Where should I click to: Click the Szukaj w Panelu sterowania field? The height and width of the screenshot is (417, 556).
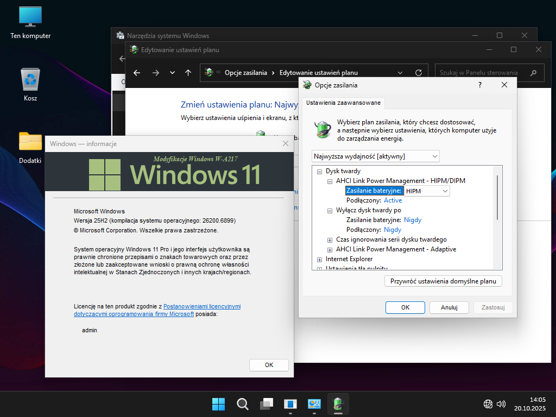[x=478, y=73]
